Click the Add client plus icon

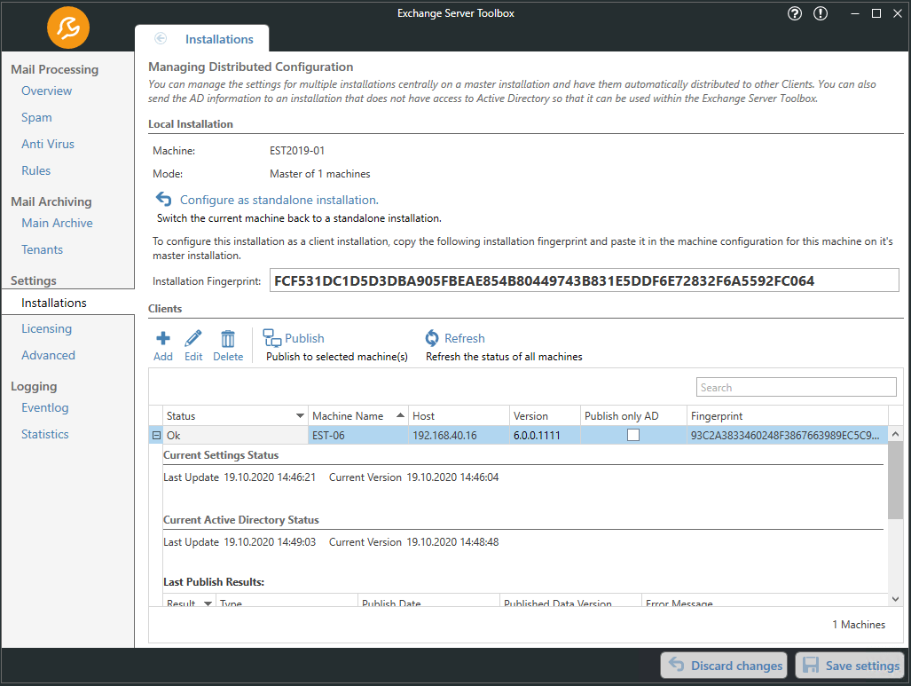point(163,338)
